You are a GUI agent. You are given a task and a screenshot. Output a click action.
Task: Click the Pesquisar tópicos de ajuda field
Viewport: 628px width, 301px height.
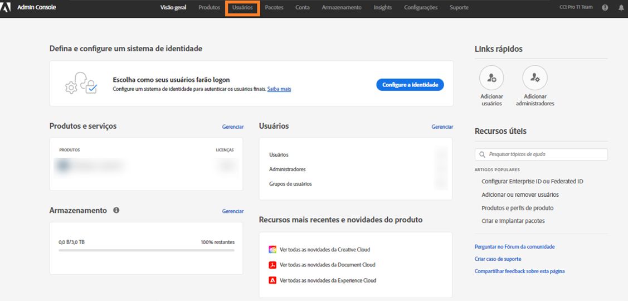tap(541, 154)
